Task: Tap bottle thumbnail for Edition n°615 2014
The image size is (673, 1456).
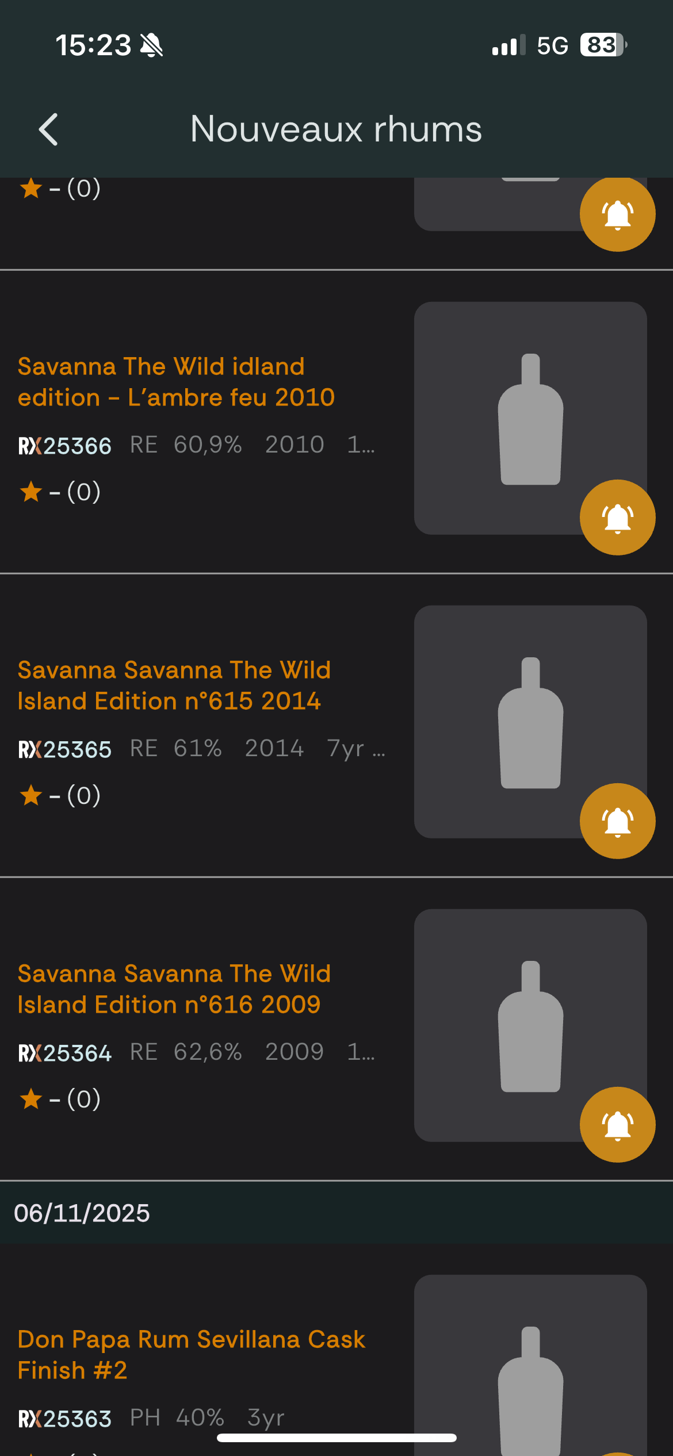Action: pyautogui.click(x=530, y=722)
